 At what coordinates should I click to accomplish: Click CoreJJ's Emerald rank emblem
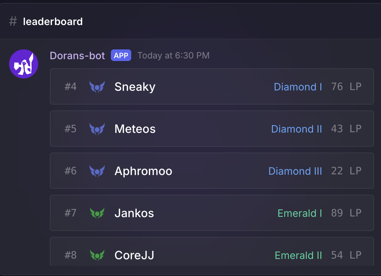(97, 255)
